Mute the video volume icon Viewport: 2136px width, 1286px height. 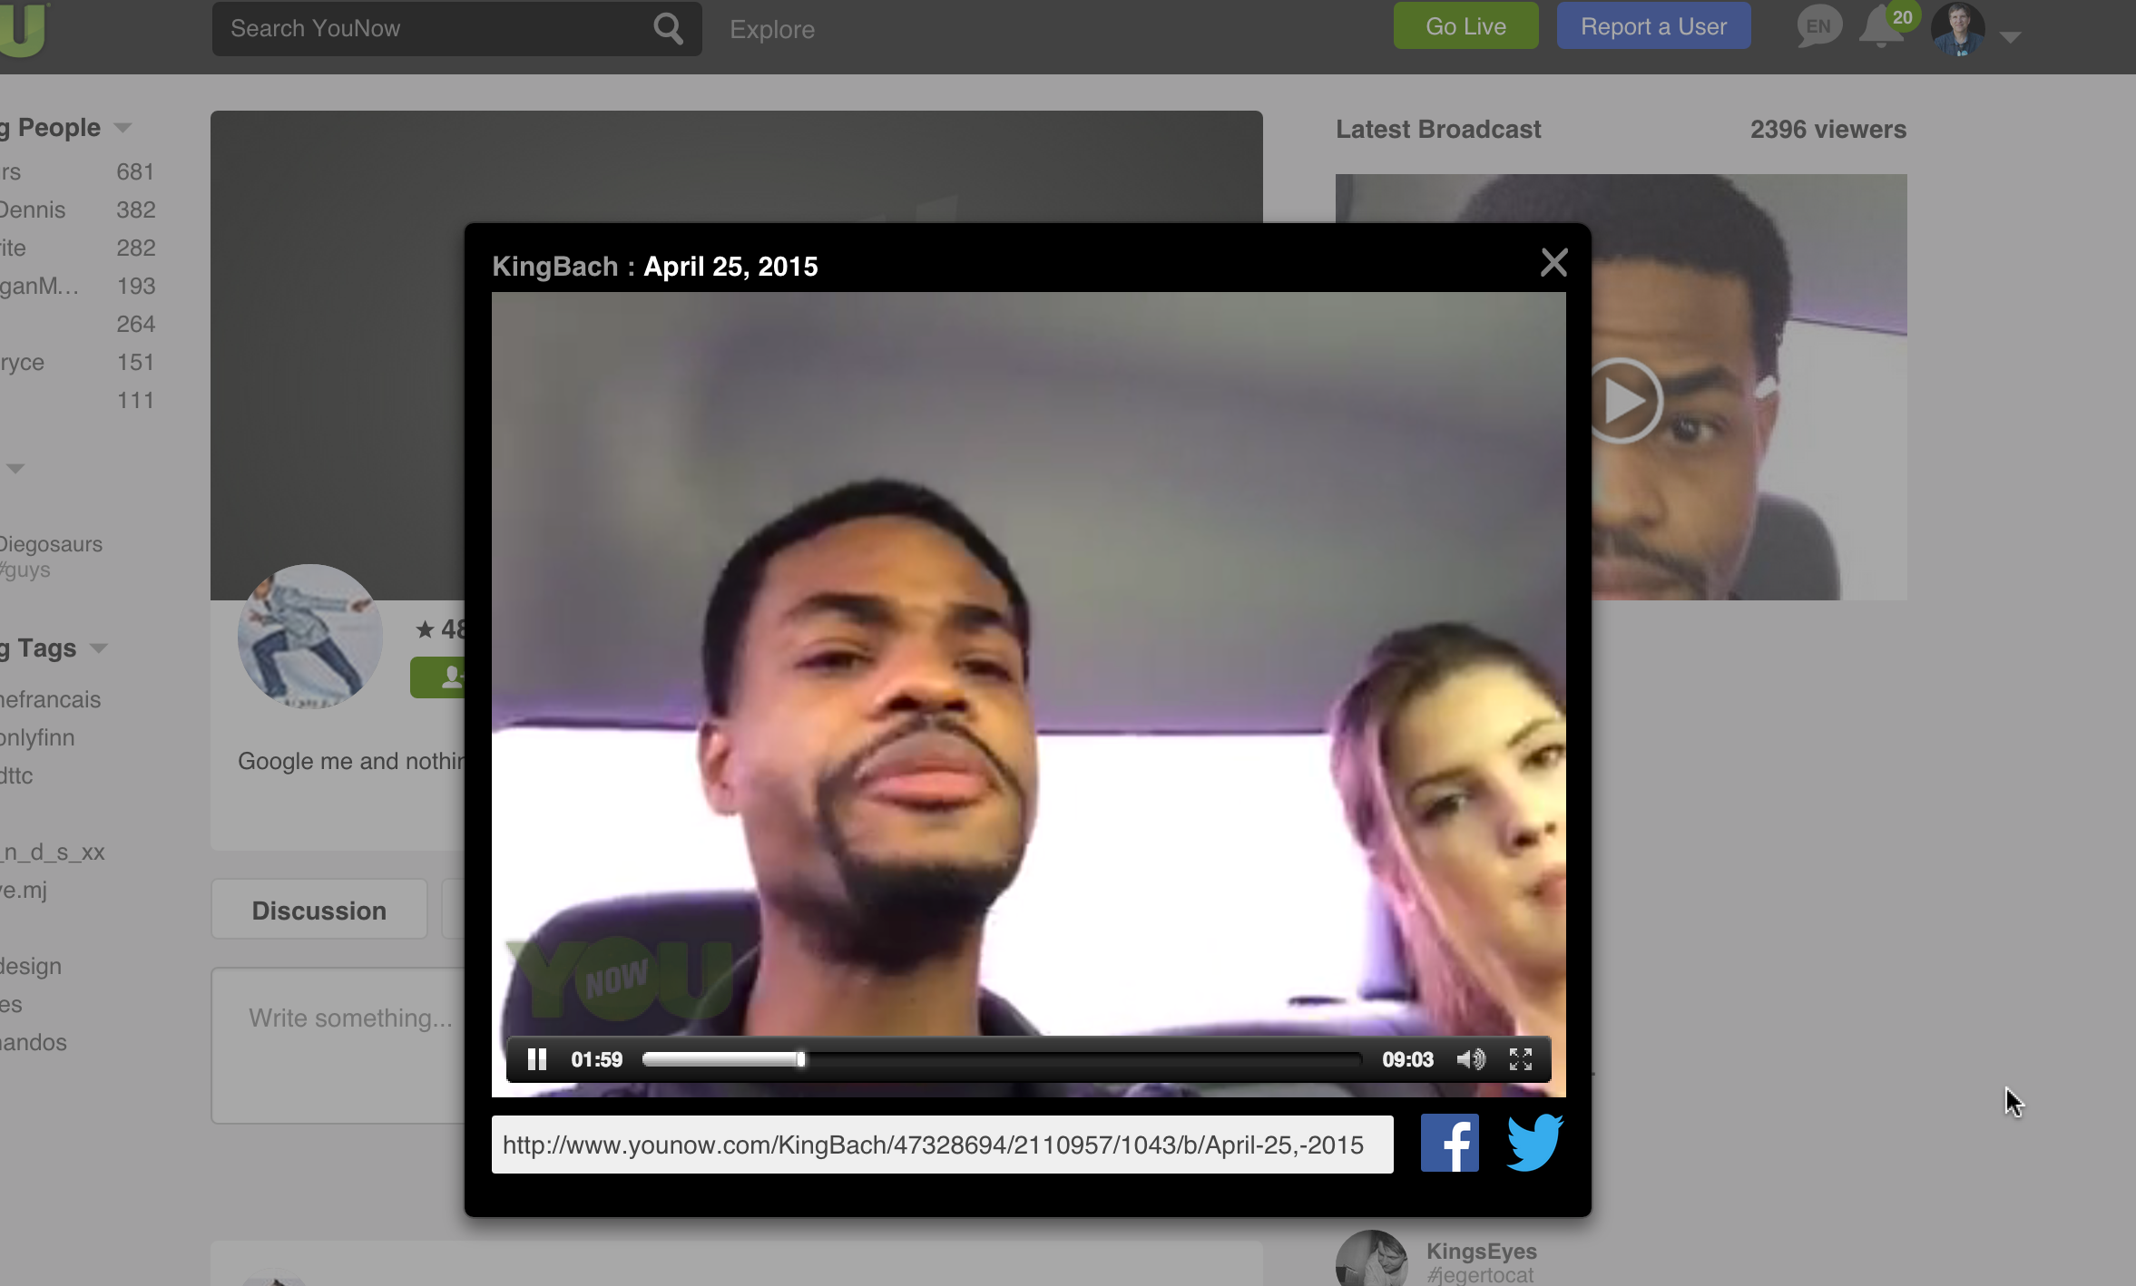pos(1470,1059)
